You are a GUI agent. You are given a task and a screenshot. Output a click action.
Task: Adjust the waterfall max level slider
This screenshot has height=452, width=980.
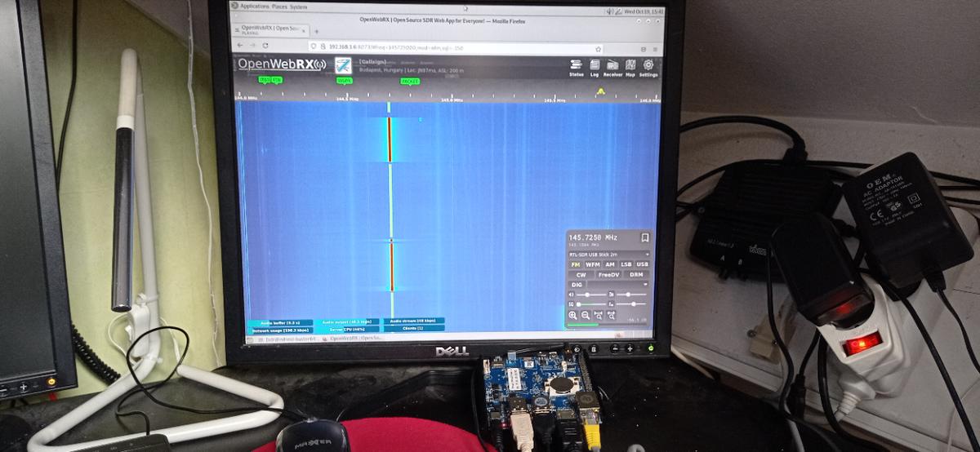[x=631, y=295]
